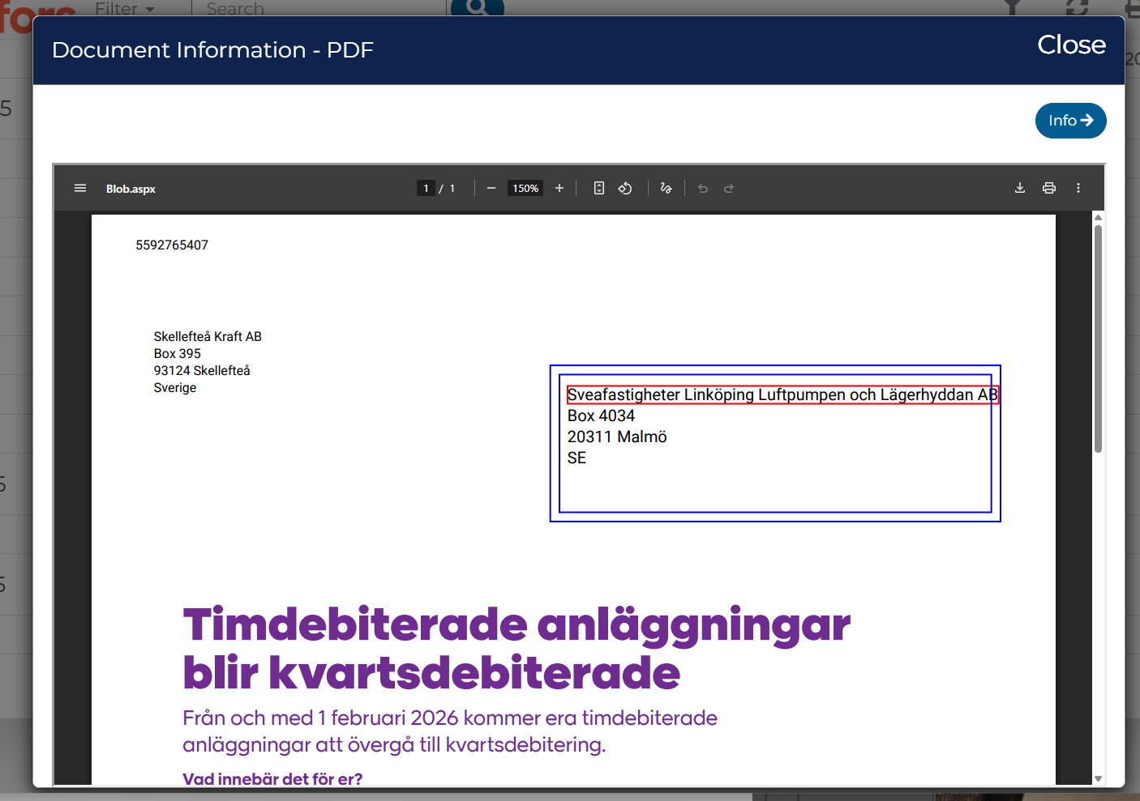Click the SE country code line
This screenshot has width=1140, height=801.
[576, 458]
